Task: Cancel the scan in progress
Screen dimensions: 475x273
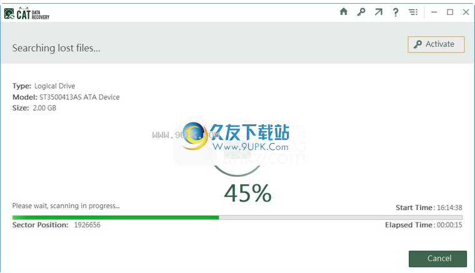Action: (437, 259)
